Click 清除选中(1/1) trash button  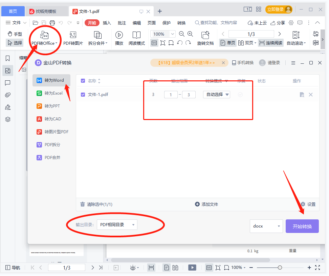(96, 204)
